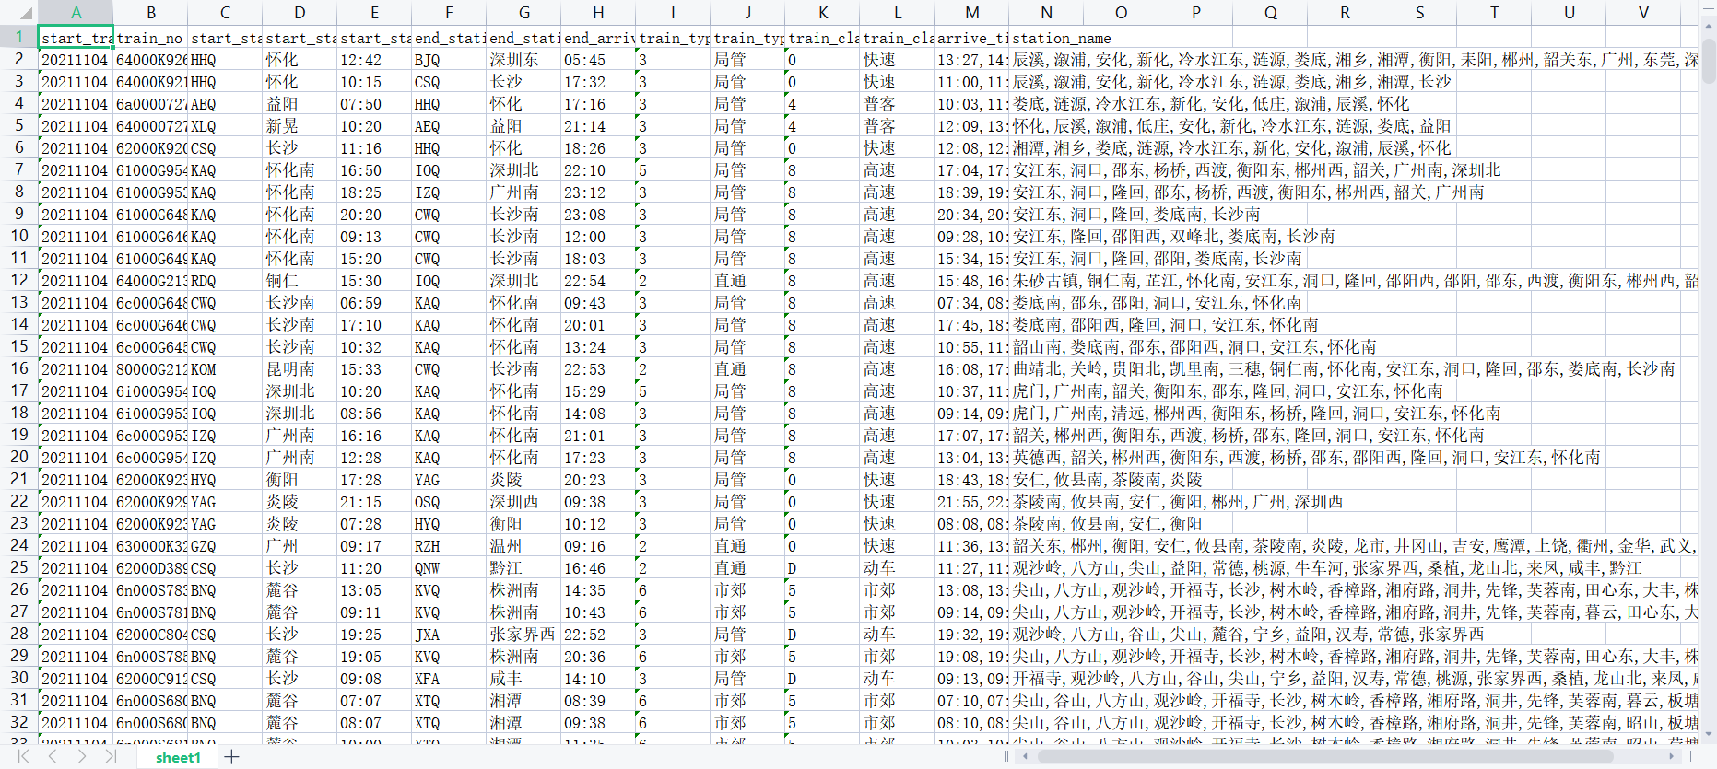Image resolution: width=1717 pixels, height=769 pixels.
Task: Select column N header
Action: click(x=1046, y=13)
